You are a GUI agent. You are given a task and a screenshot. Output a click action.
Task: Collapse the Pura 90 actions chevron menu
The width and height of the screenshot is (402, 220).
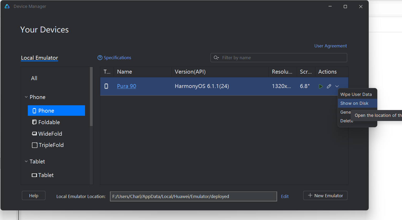click(337, 86)
